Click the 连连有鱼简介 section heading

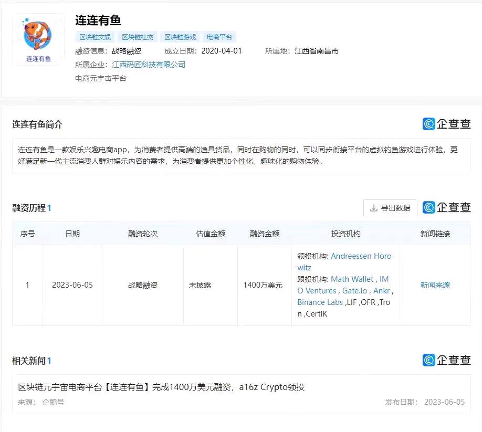click(x=37, y=124)
